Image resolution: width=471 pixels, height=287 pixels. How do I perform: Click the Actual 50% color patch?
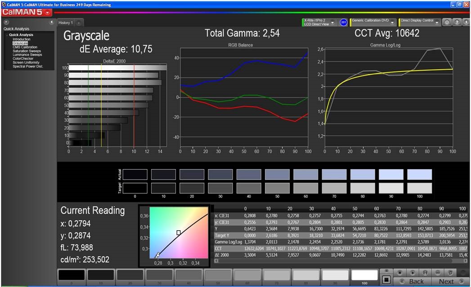click(277, 175)
